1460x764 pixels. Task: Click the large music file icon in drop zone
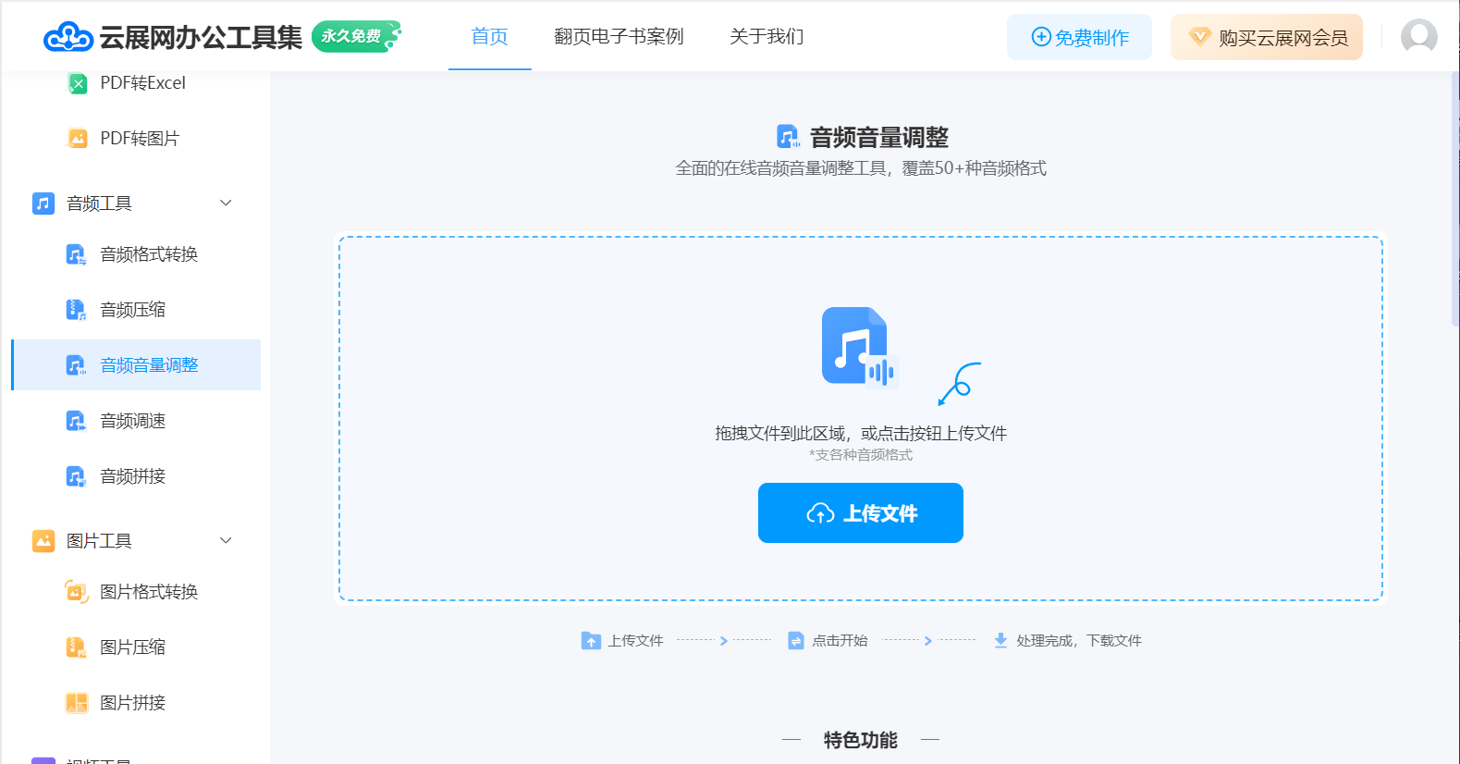pyautogui.click(x=859, y=347)
